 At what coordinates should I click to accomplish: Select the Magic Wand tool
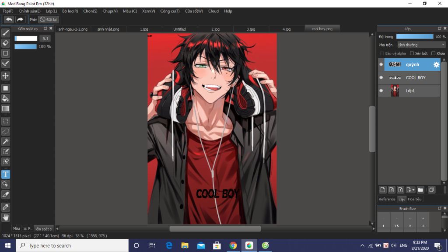[x=5, y=141]
